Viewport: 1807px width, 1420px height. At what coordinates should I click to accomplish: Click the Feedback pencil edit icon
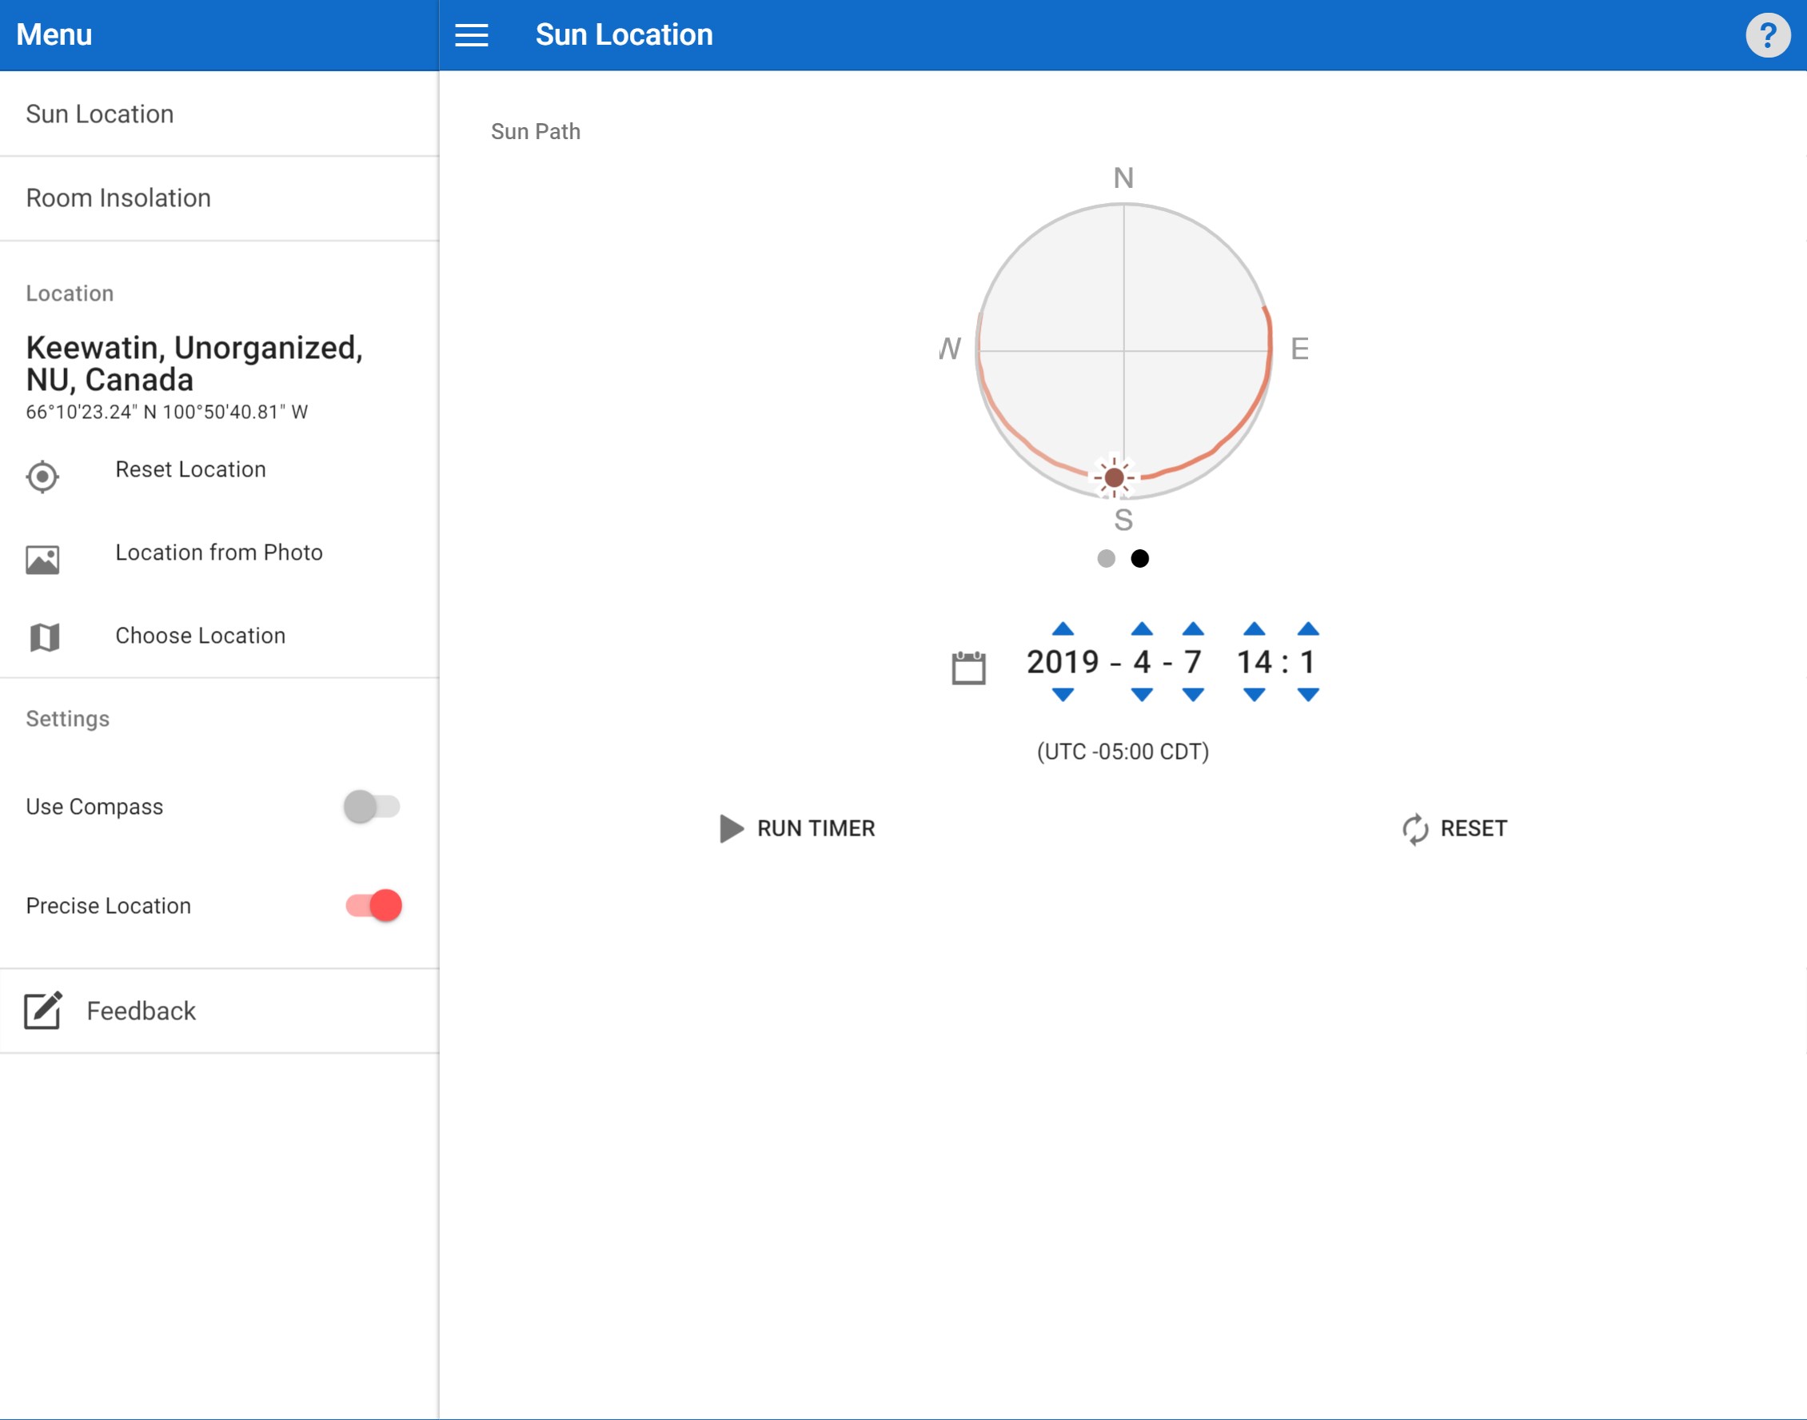click(42, 1010)
